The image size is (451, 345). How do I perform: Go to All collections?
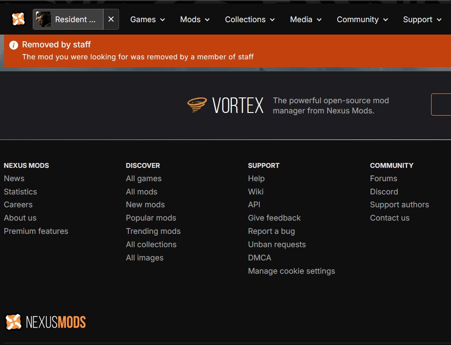pos(151,244)
